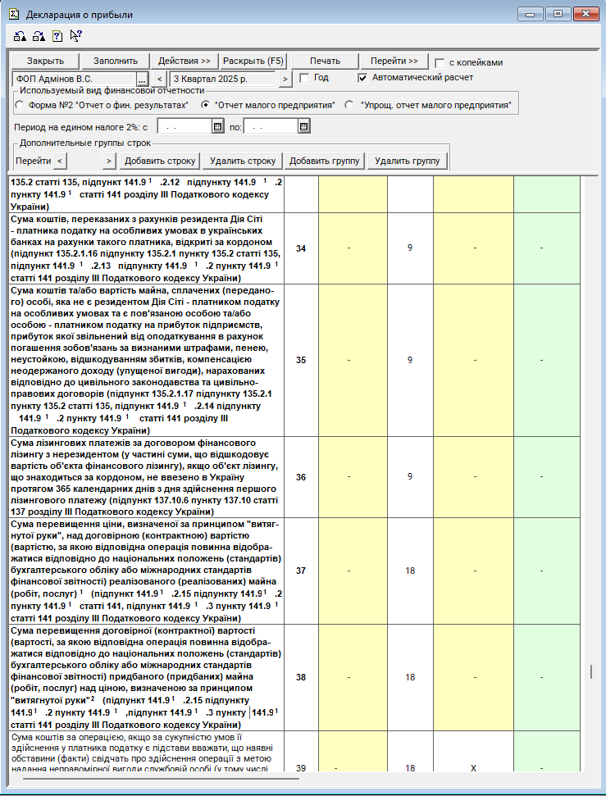The image size is (606, 796).
Task: Go to next period after 3 Квартал 2025
Action: click(285, 79)
